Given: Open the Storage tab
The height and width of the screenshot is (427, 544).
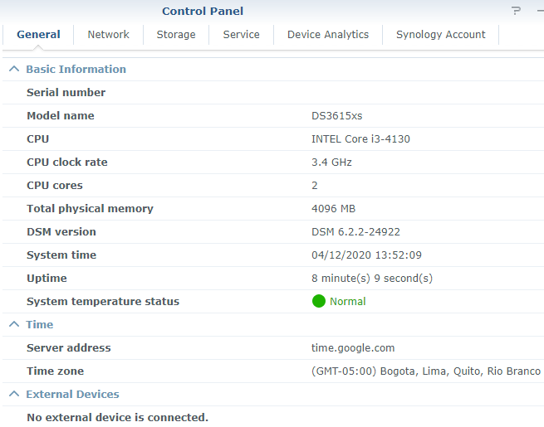Looking at the screenshot, I should pos(176,35).
